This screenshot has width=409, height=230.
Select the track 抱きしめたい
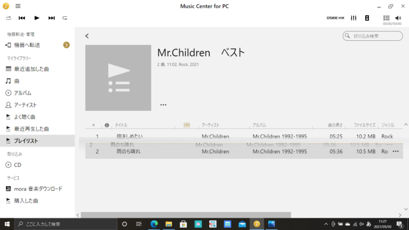point(130,137)
